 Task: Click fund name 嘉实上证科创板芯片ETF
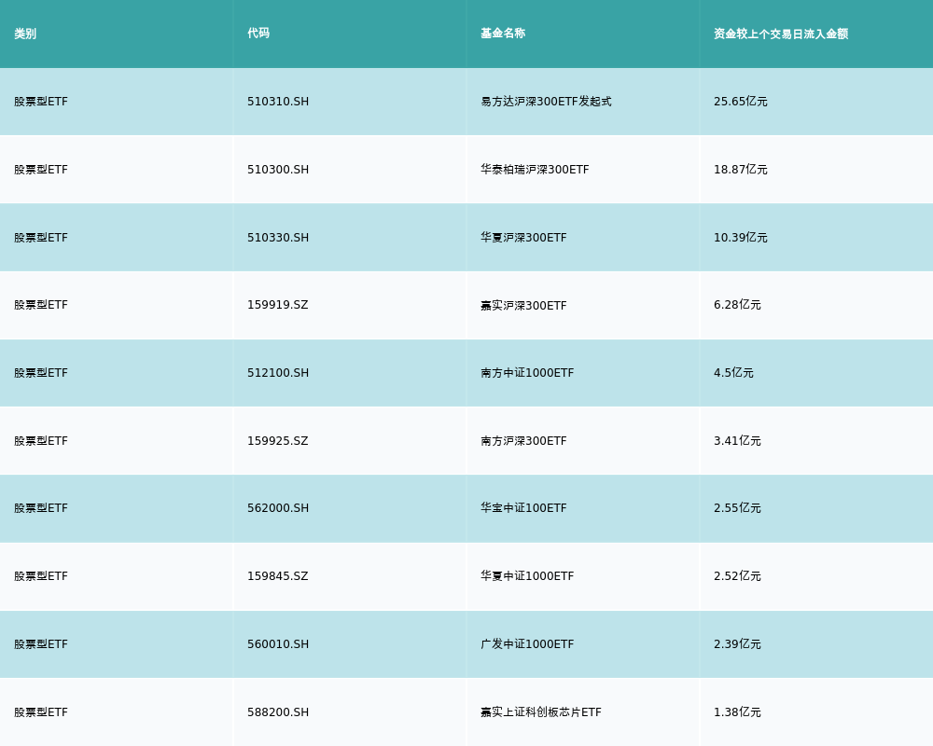point(541,712)
